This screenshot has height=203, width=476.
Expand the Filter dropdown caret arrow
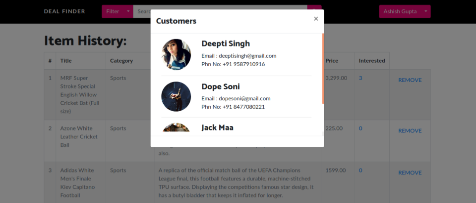128,11
